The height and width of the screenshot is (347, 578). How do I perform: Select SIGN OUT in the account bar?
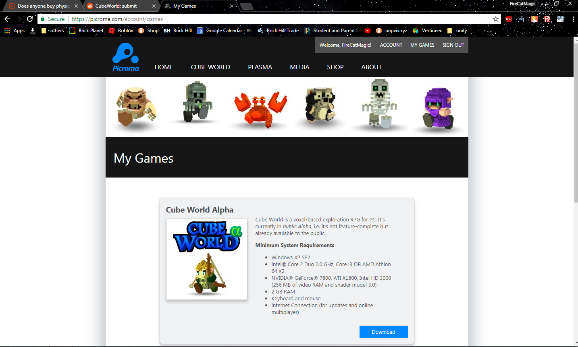(453, 45)
